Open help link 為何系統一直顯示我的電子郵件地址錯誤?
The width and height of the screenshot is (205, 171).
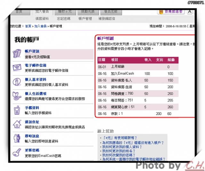pyautogui.click(x=134, y=159)
